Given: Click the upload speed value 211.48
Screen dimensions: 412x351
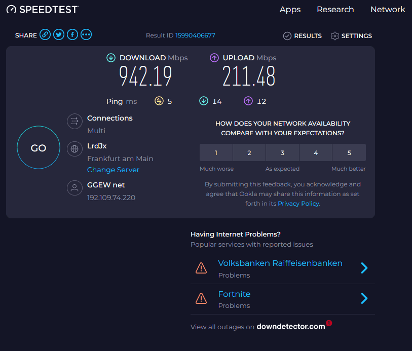Looking at the screenshot, I should pyautogui.click(x=249, y=76).
